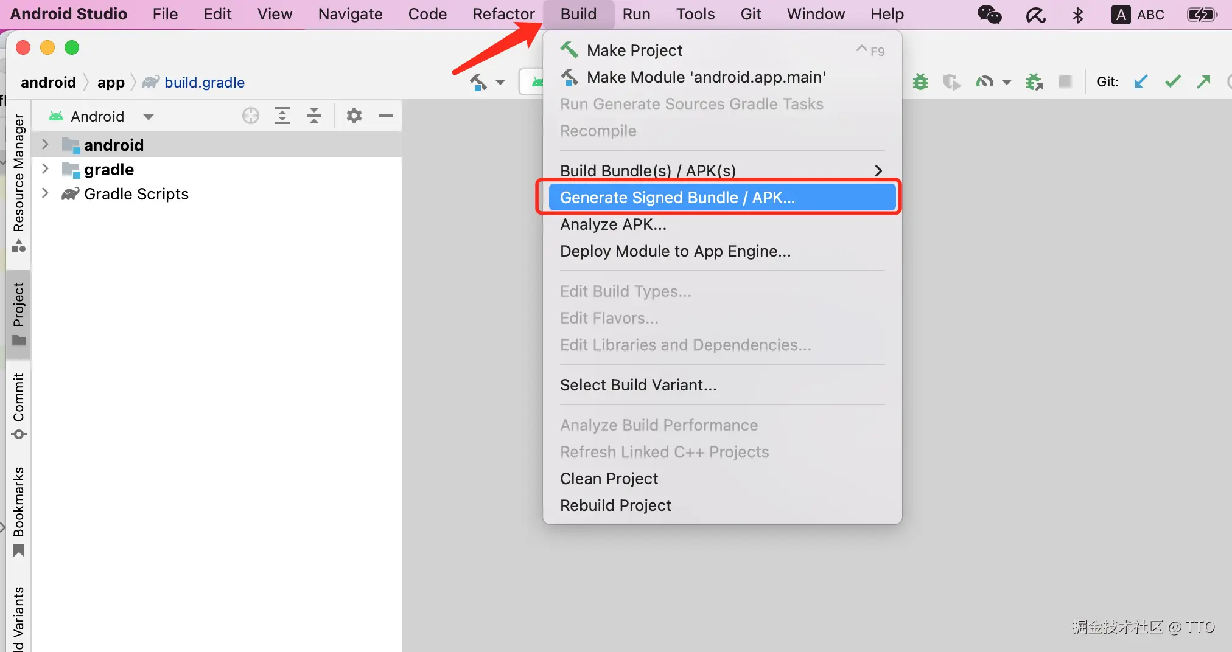The height and width of the screenshot is (652, 1232).
Task: Open the Window menu
Action: (816, 14)
